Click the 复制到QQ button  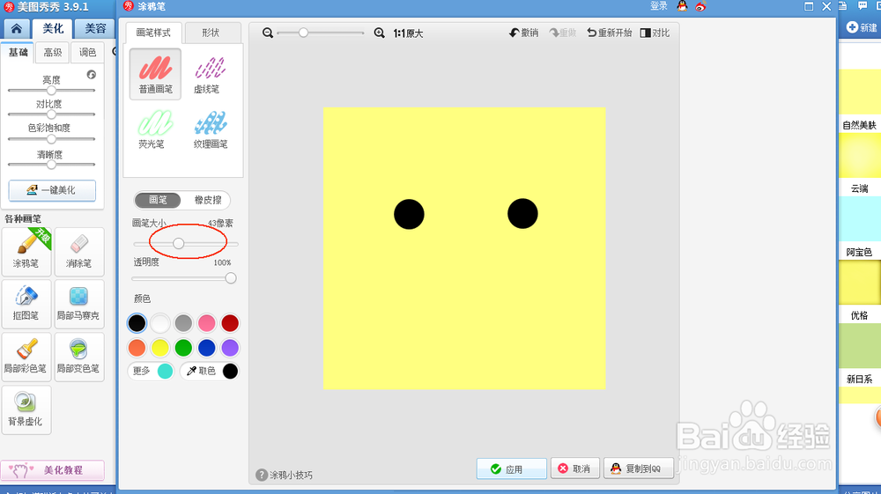coord(638,468)
